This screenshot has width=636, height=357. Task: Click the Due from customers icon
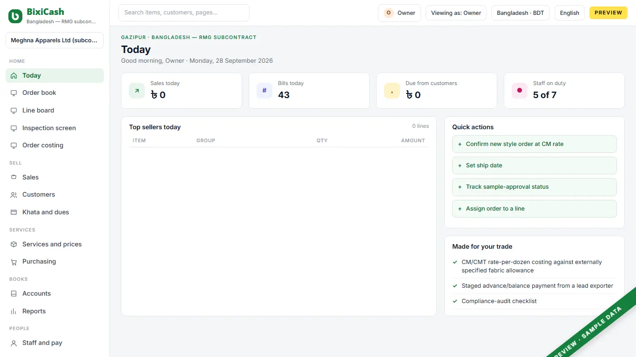coord(392,91)
